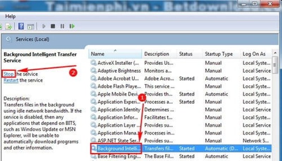The height and width of the screenshot is (161, 282).
Task: Sort by the Log On As column header
Action: coord(256,54)
